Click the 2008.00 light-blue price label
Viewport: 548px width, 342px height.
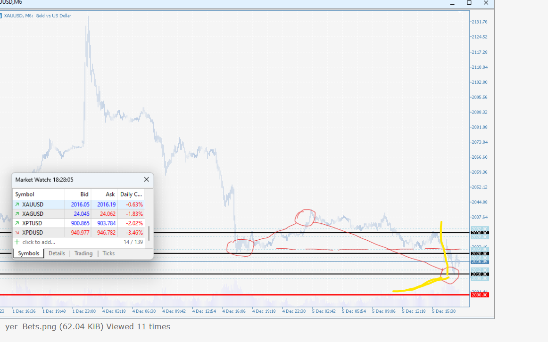coord(480,278)
